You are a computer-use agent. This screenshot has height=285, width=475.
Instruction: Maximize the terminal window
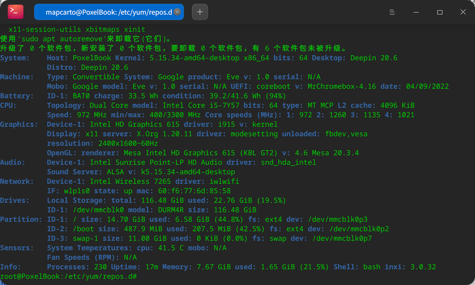click(440, 12)
